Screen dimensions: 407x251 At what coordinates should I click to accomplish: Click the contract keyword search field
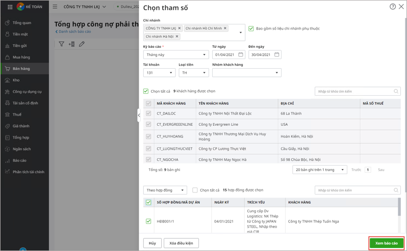tap(358, 190)
